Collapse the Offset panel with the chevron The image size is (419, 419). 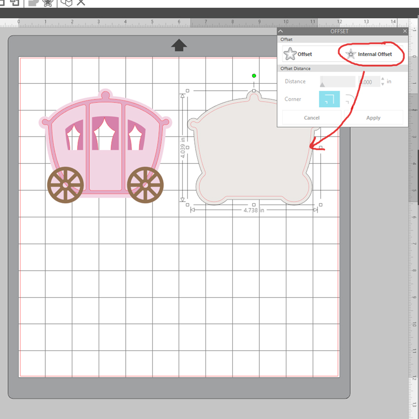click(x=281, y=31)
